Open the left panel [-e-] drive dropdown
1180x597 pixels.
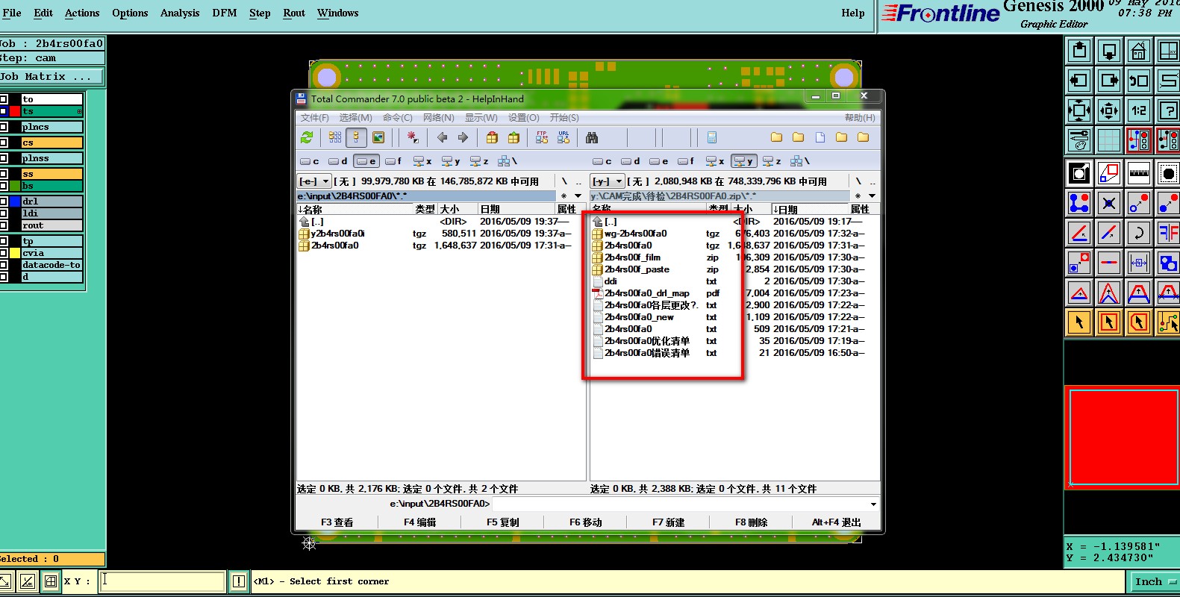[313, 181]
